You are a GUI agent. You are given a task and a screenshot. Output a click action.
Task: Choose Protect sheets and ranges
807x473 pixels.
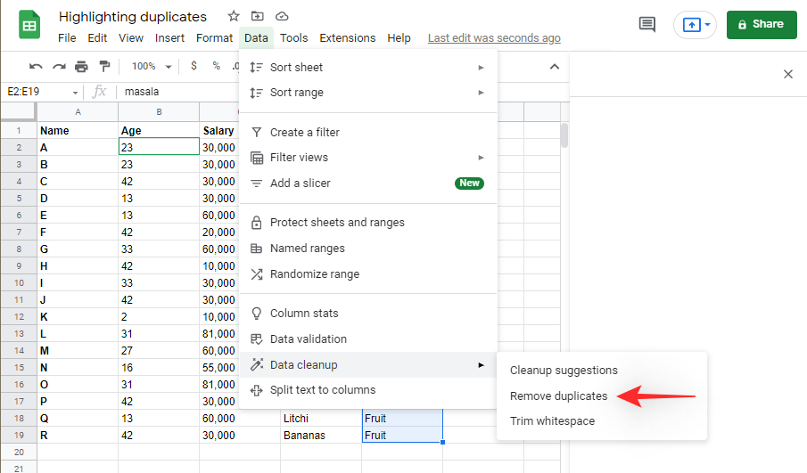[x=368, y=222]
